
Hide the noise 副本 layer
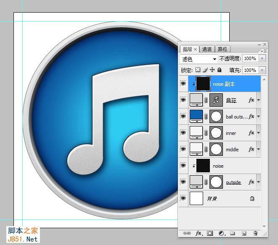[x=183, y=84]
